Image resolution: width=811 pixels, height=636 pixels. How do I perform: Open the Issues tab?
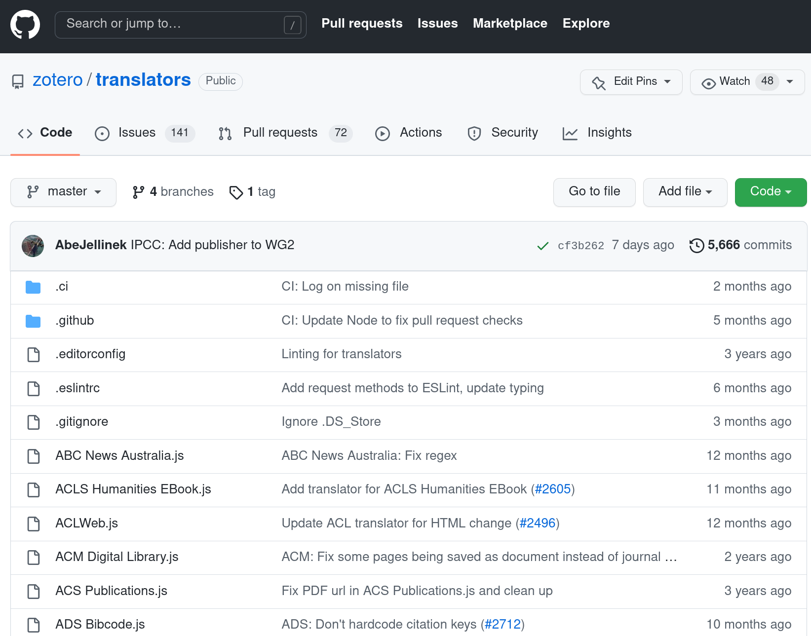coord(145,133)
